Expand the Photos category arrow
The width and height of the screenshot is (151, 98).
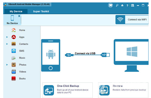pyautogui.click(x=7, y=65)
